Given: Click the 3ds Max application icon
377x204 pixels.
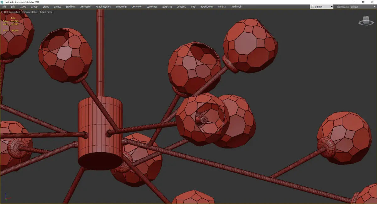Looking at the screenshot, I should [x=2, y=2].
